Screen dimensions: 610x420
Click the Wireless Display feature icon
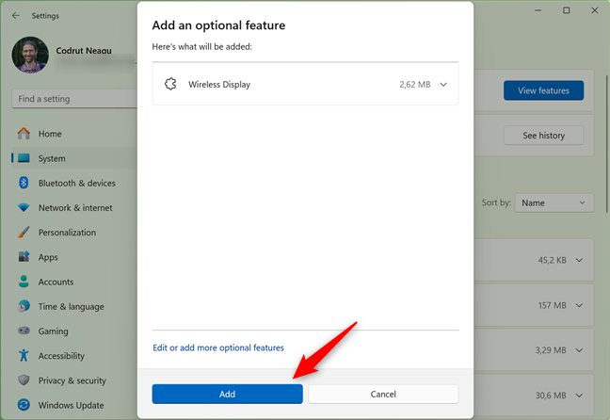pyautogui.click(x=170, y=84)
